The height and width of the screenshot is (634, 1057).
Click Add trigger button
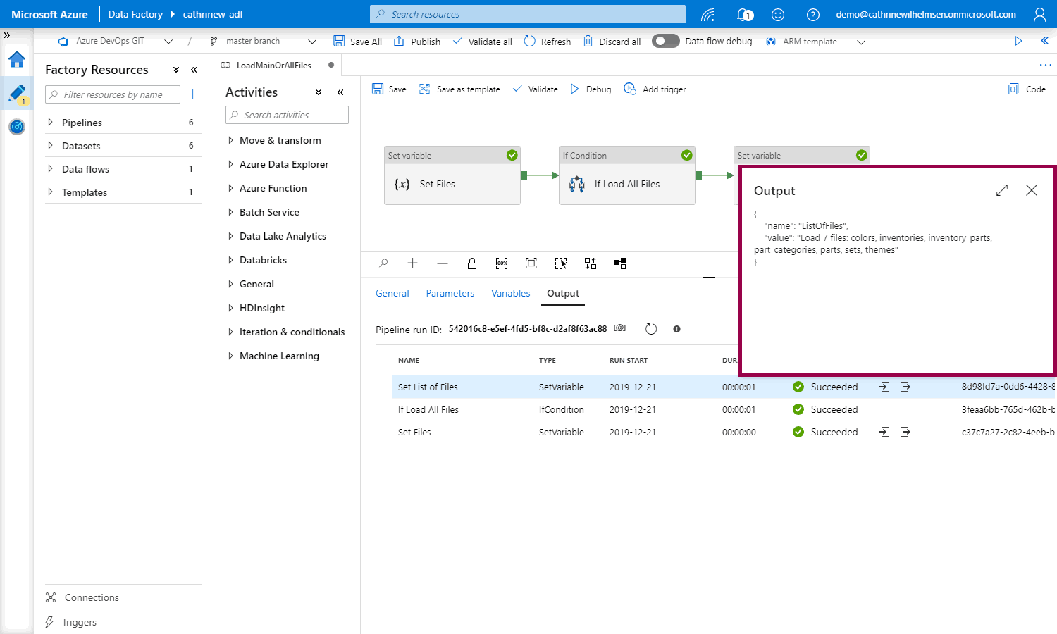pos(655,89)
